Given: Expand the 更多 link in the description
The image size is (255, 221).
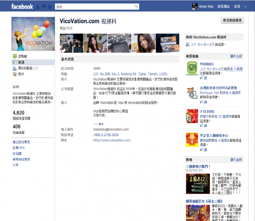Looking at the screenshot, I should (101, 124).
